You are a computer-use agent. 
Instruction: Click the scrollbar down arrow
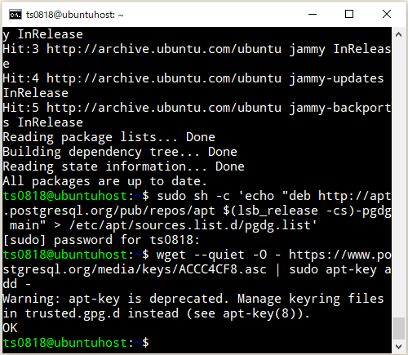(x=399, y=347)
